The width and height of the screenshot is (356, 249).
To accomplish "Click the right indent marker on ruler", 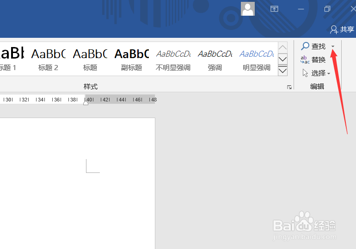I will [x=86, y=103].
